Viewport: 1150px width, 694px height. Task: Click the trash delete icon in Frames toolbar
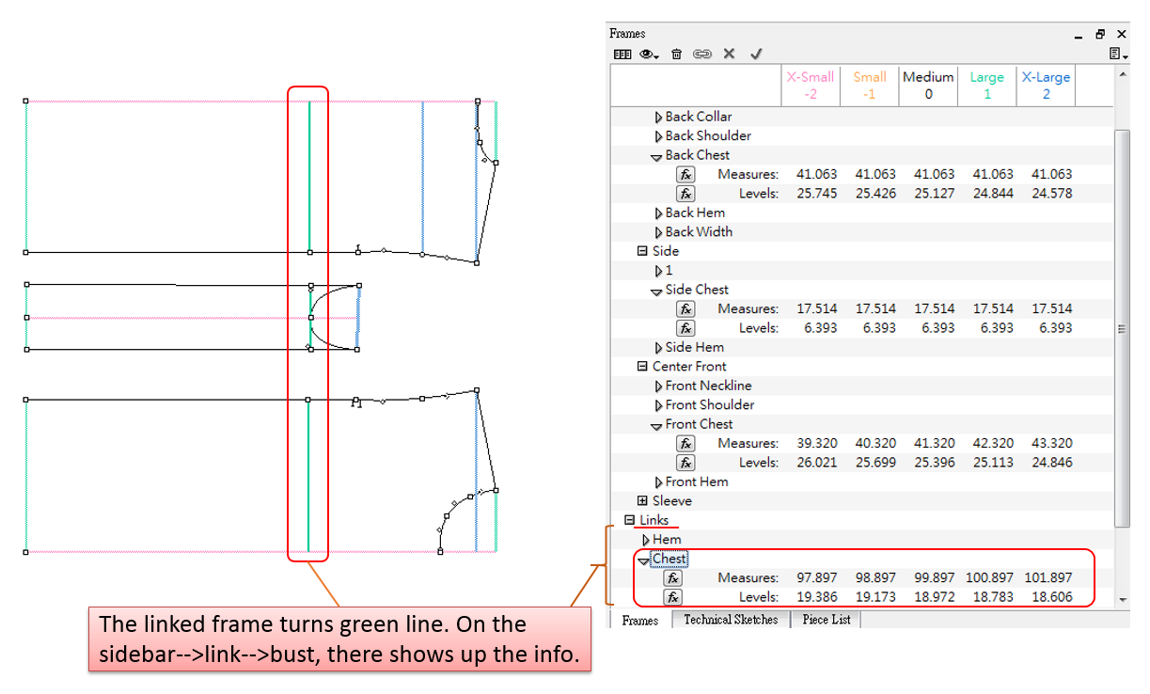(x=676, y=55)
